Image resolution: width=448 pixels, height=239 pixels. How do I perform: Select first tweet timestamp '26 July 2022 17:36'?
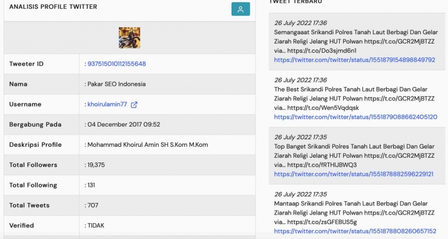300,23
